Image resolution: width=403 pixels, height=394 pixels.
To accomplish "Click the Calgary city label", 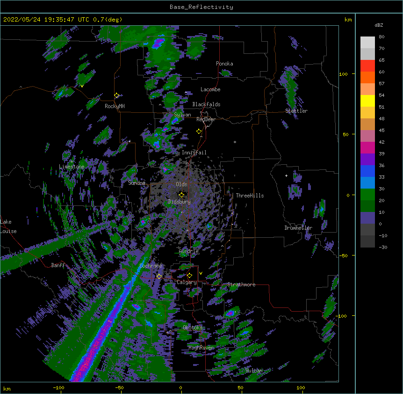I will pyautogui.click(x=187, y=282).
